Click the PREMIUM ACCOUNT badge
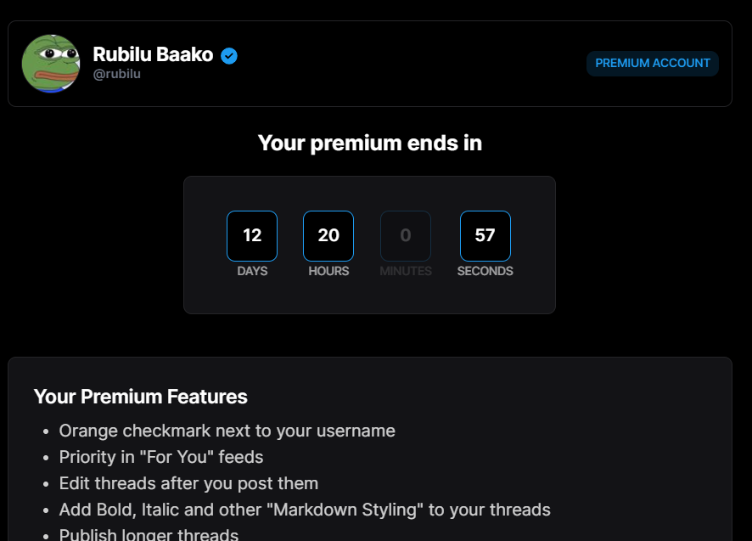 point(652,64)
